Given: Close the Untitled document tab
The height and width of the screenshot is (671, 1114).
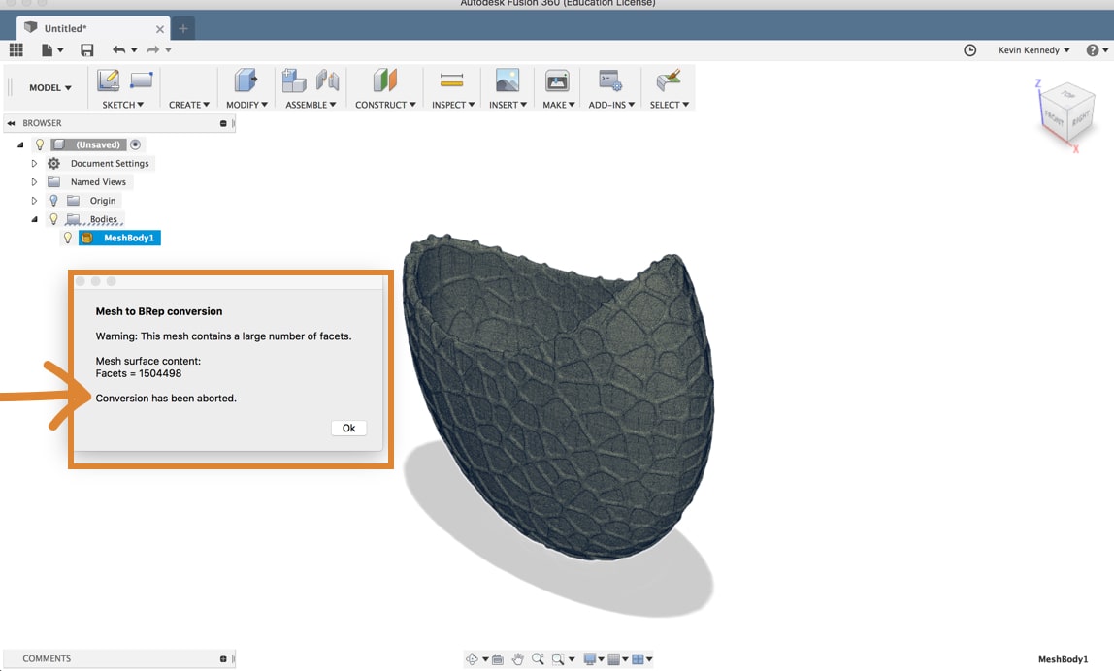Looking at the screenshot, I should coord(160,29).
